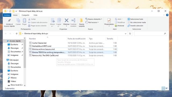Open the Eliminar dropdown arrow
The image size is (172, 97).
point(66,26)
